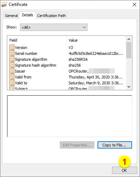Select the Signature algorithm field icon
140x177 pixels.
pyautogui.click(x=12, y=59)
